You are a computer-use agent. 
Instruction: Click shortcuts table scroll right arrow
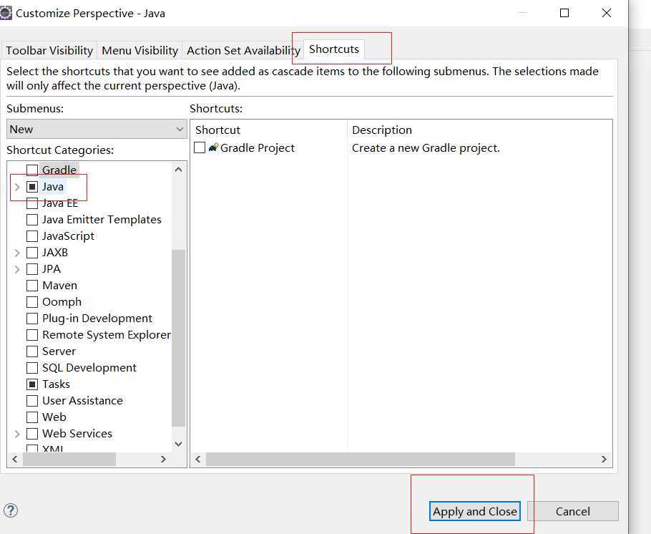point(604,460)
